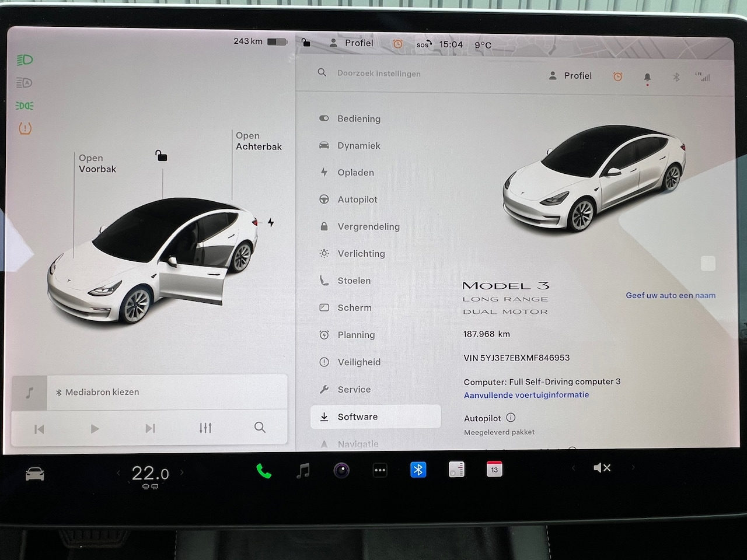Toggle the car lock icon above vehicle
Image resolution: width=747 pixels, height=560 pixels.
tap(162, 156)
